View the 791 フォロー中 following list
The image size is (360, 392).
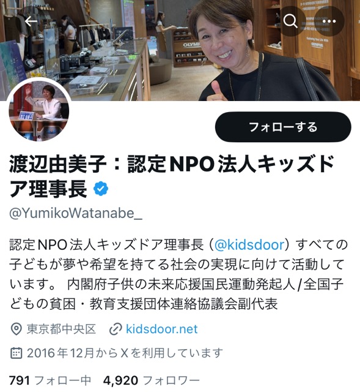click(50, 380)
